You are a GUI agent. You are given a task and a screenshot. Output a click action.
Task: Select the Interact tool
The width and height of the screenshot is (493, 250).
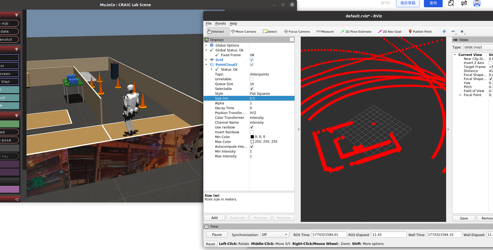[x=218, y=32]
